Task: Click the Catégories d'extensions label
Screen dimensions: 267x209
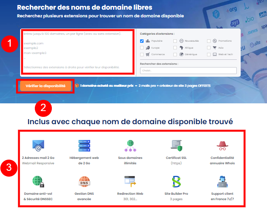Action: pos(157,34)
